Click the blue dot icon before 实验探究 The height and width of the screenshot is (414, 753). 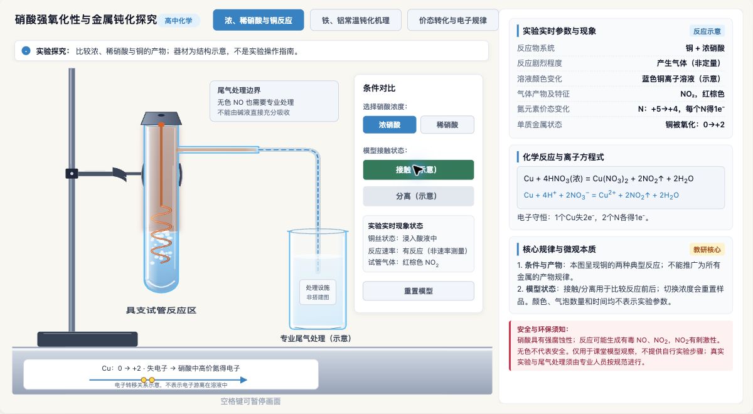point(26,51)
